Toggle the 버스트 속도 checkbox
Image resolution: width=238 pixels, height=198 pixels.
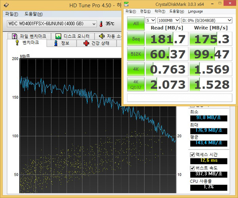point(192,168)
